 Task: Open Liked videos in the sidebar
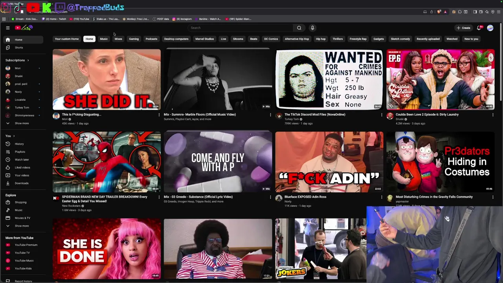pos(24,167)
